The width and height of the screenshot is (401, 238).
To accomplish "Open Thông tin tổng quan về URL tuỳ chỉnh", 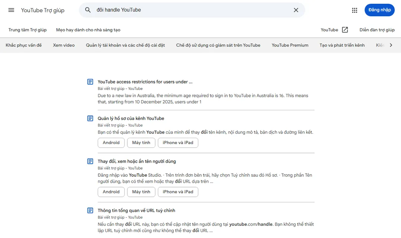I will click(136, 211).
